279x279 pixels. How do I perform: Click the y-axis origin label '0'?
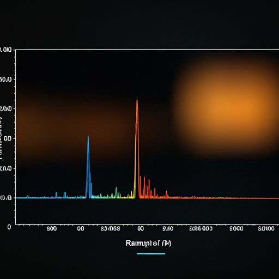pyautogui.click(x=9, y=227)
